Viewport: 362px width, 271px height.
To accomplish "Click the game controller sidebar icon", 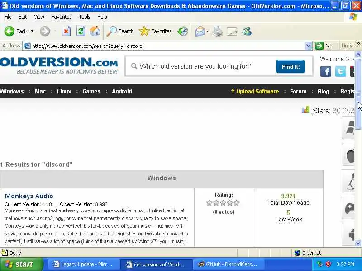I will 348,208.
